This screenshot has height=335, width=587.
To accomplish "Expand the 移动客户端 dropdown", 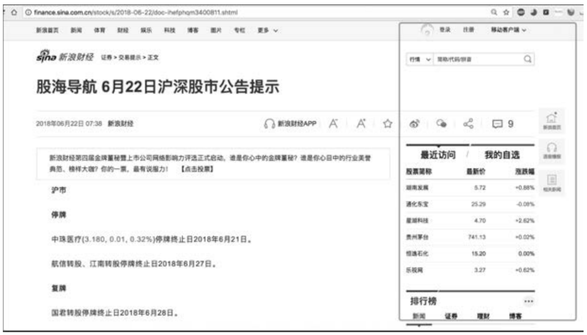I will click(x=508, y=29).
